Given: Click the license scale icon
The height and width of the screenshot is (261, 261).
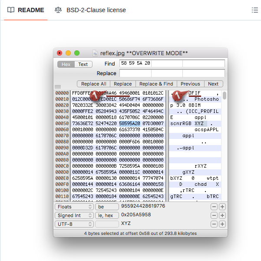Looking at the screenshot, I should (x=58, y=10).
